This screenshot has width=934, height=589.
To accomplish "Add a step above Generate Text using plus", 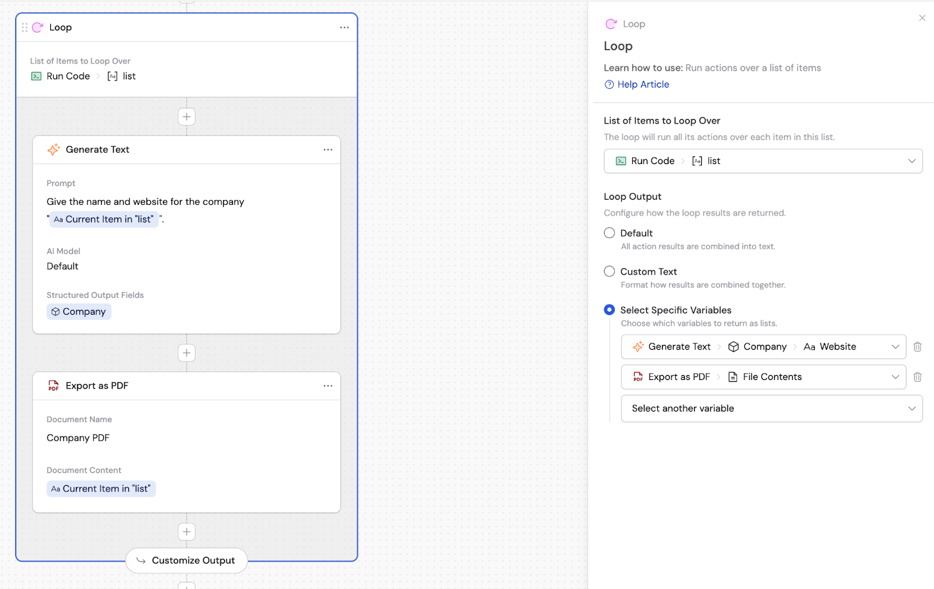I will tap(187, 117).
